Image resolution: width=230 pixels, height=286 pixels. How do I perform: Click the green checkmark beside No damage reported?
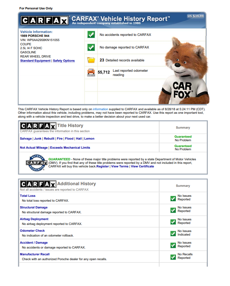point(91,47)
